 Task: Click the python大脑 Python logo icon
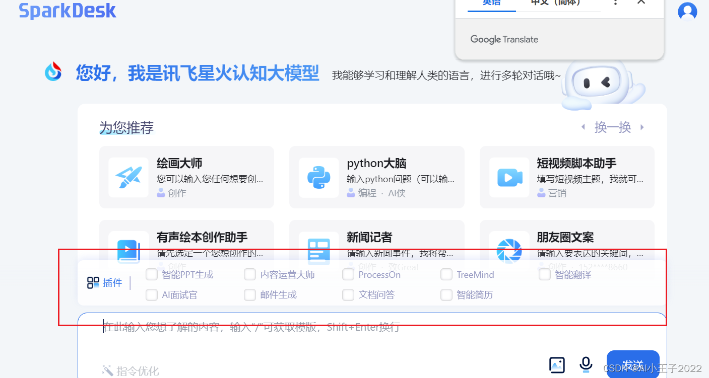click(x=318, y=177)
